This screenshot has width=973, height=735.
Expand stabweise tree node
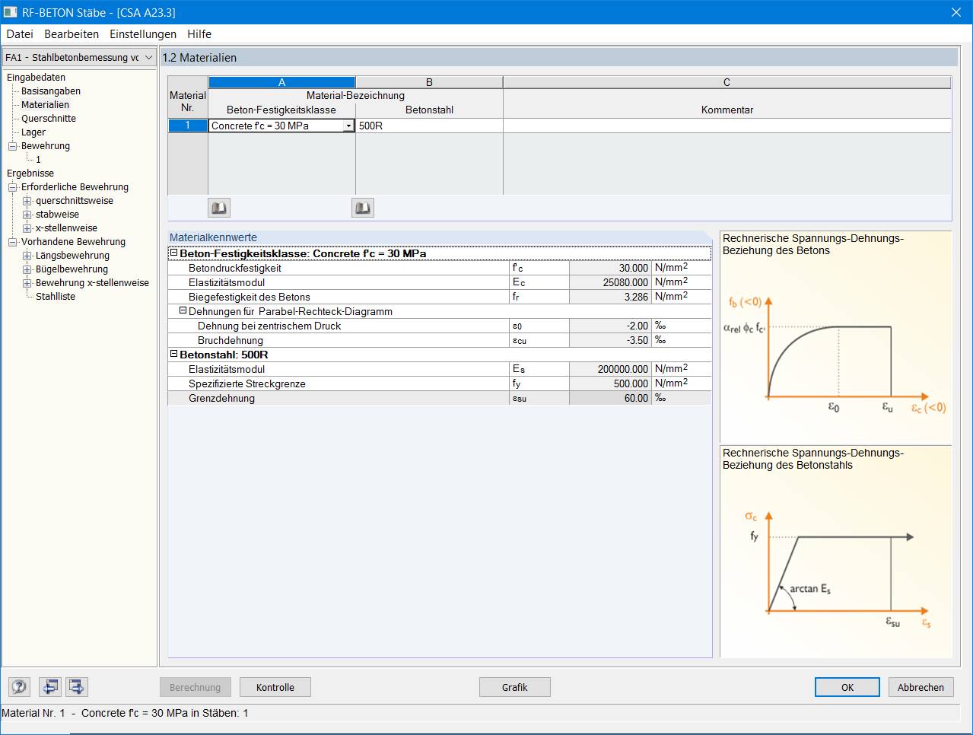click(x=27, y=215)
